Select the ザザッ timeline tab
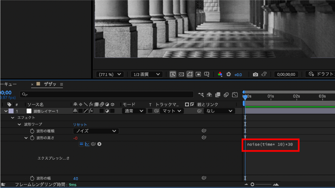 [x=50, y=84]
